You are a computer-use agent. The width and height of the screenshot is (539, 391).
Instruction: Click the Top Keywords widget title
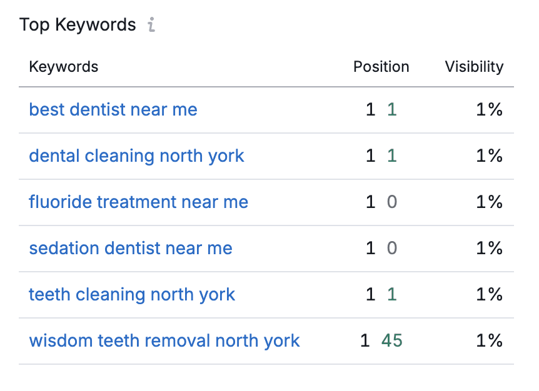[78, 25]
